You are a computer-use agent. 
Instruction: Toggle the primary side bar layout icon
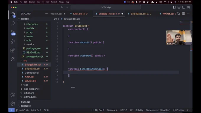point(174,7)
